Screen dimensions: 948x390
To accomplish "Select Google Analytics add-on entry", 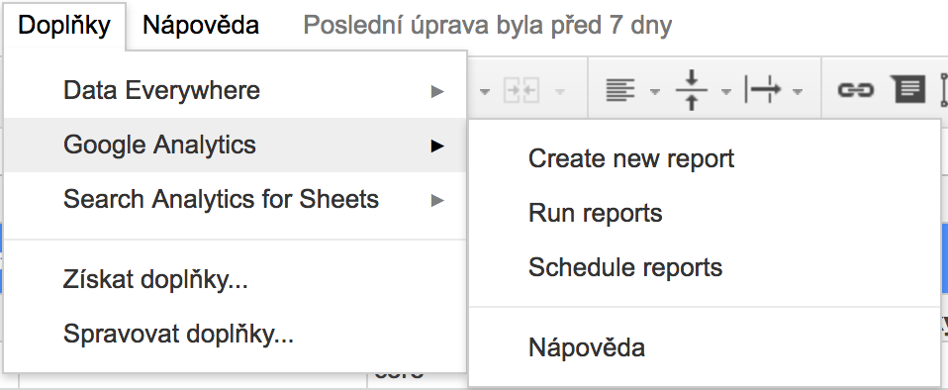I will pos(236,146).
